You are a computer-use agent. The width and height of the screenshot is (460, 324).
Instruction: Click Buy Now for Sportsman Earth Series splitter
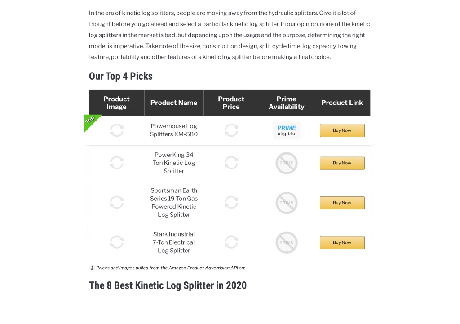(342, 203)
